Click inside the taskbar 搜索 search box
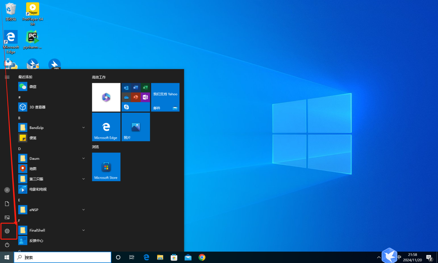The image size is (438, 263). coord(63,257)
